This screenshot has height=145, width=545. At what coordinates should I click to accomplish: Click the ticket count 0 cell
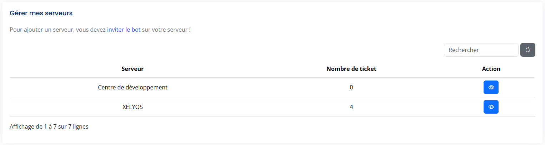pos(351,87)
